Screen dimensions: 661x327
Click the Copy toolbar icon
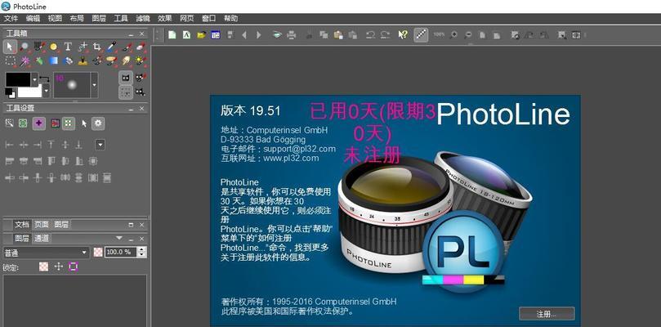click(x=324, y=35)
